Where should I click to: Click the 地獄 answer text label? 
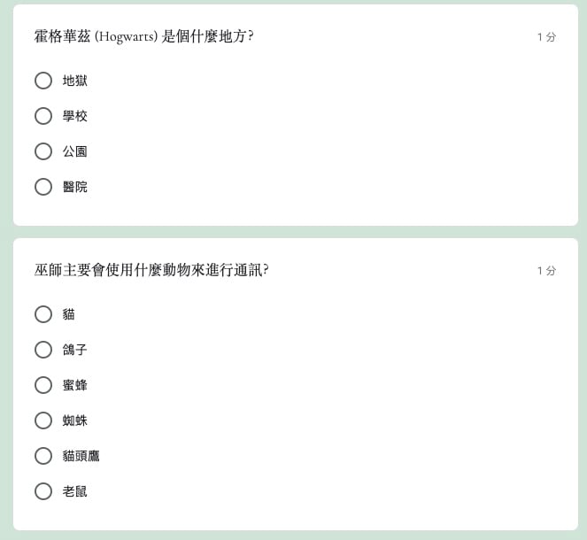click(75, 81)
